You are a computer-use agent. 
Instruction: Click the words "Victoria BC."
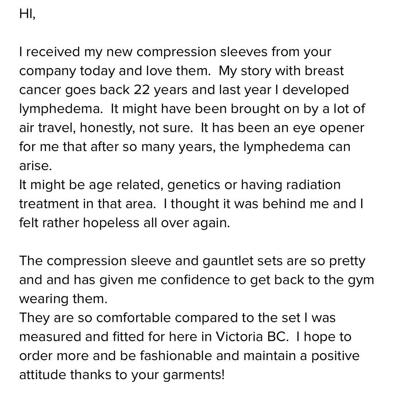click(252, 337)
